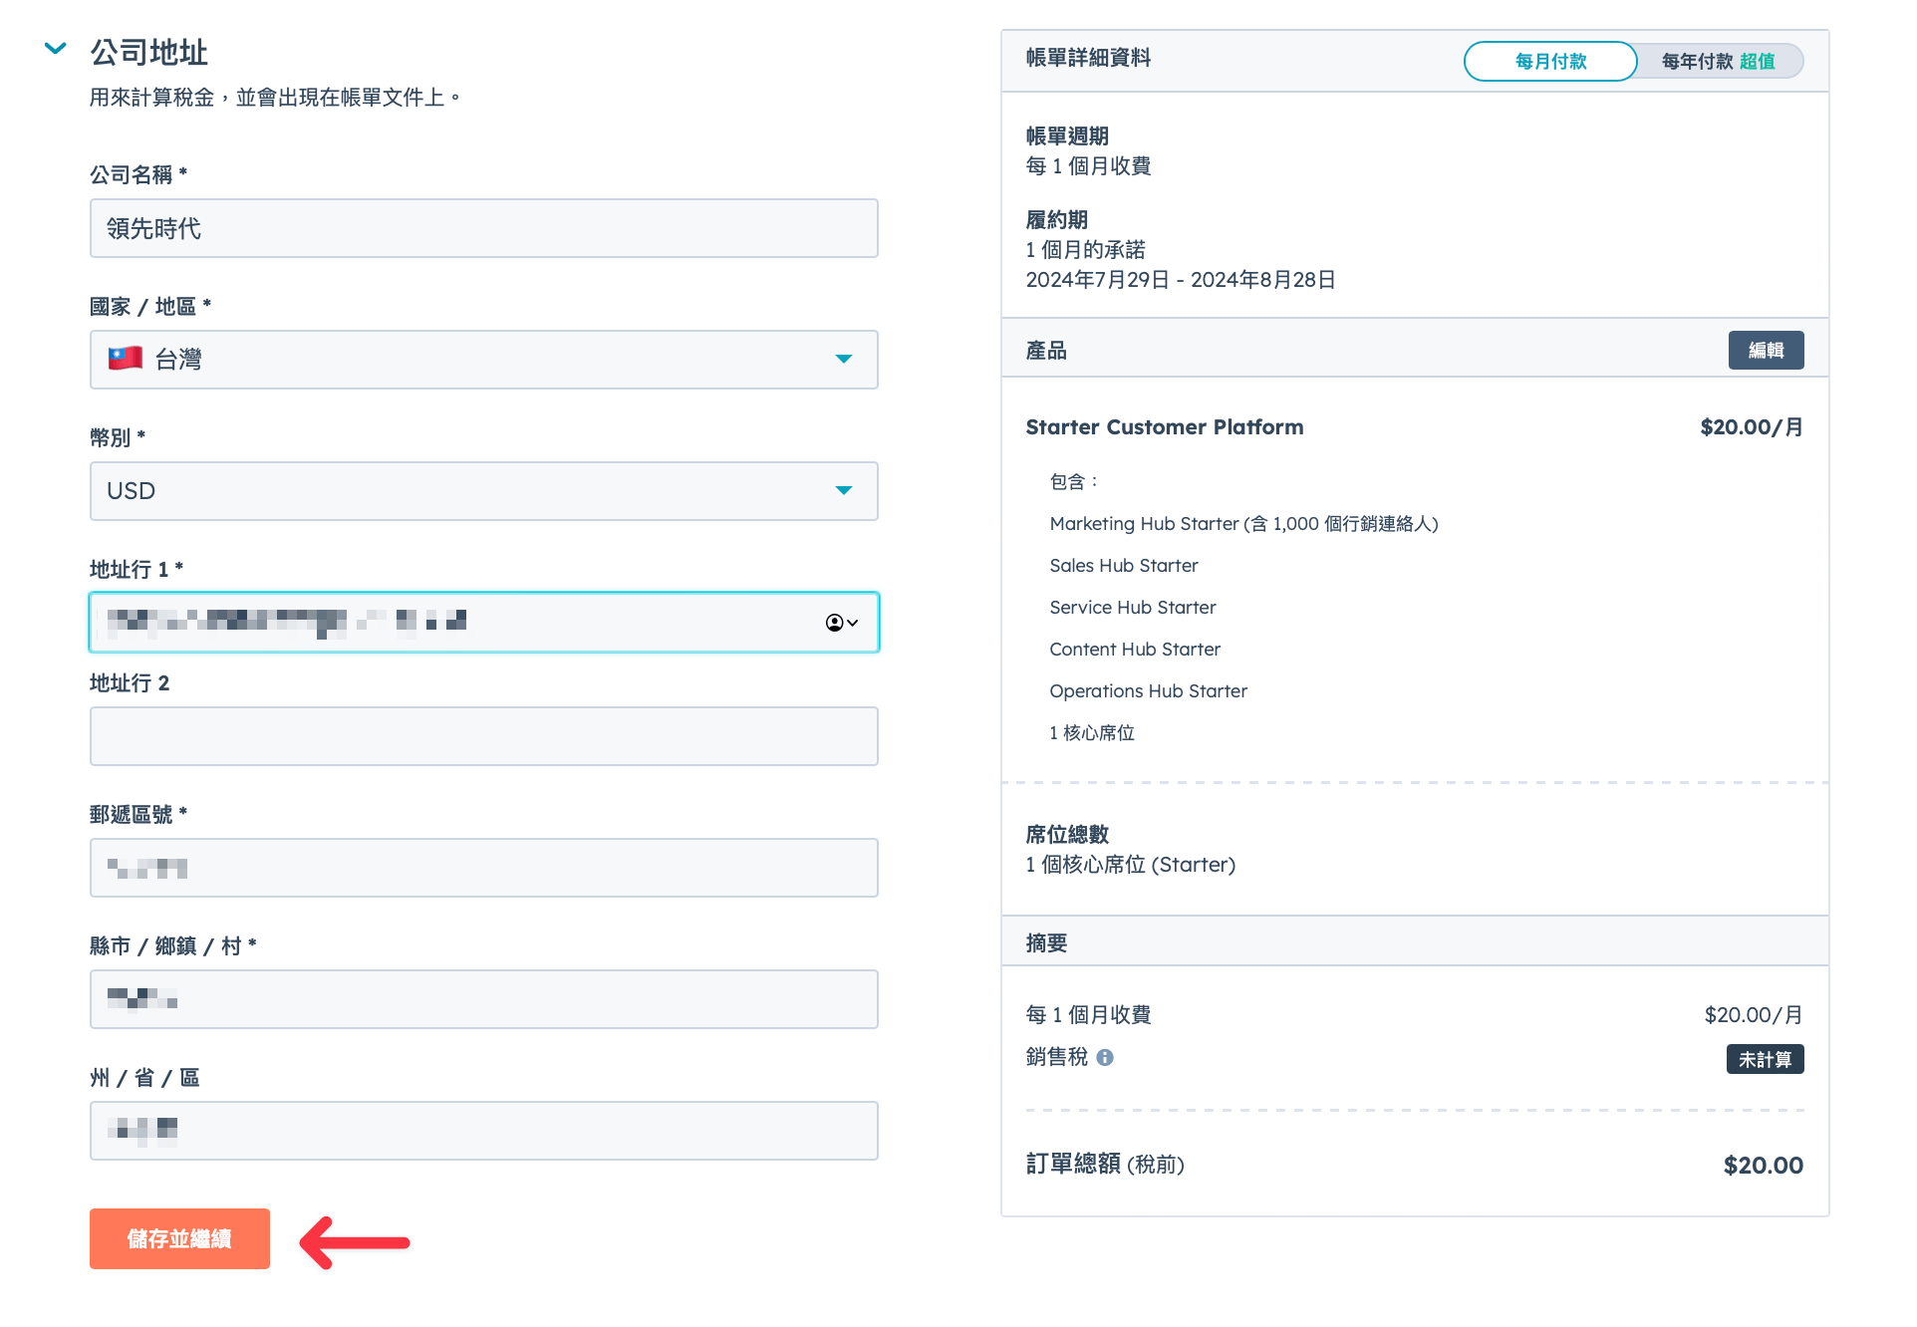Open the 國家 / 地區 dropdown
Viewport: 1917px width, 1327px height.
pyautogui.click(x=484, y=360)
